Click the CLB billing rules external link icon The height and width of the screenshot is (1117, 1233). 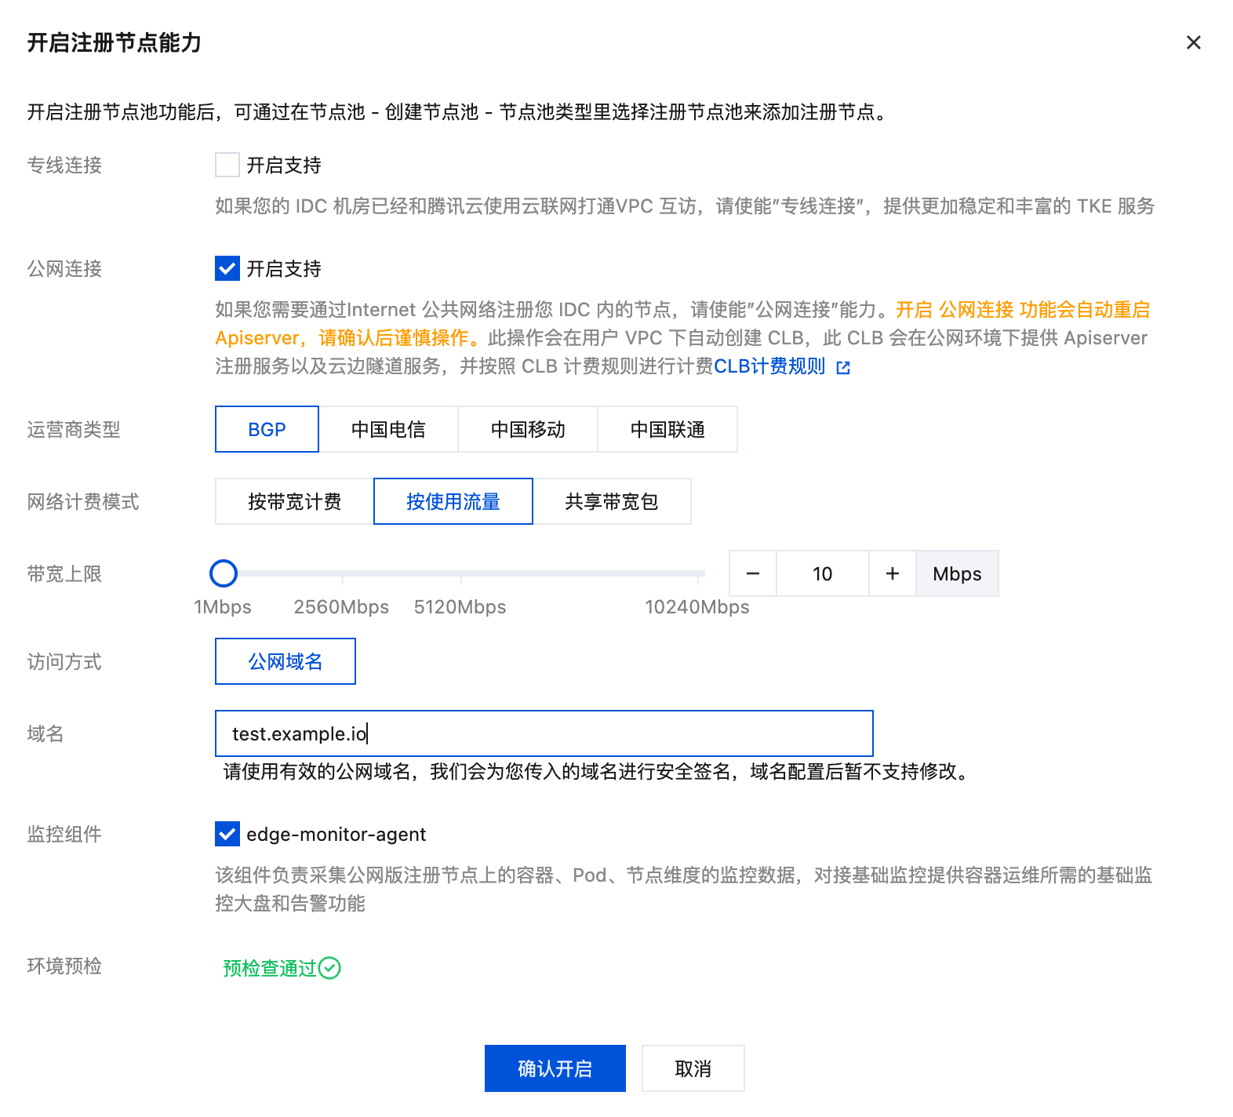(843, 367)
